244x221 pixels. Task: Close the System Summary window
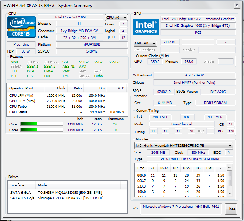click(x=231, y=209)
